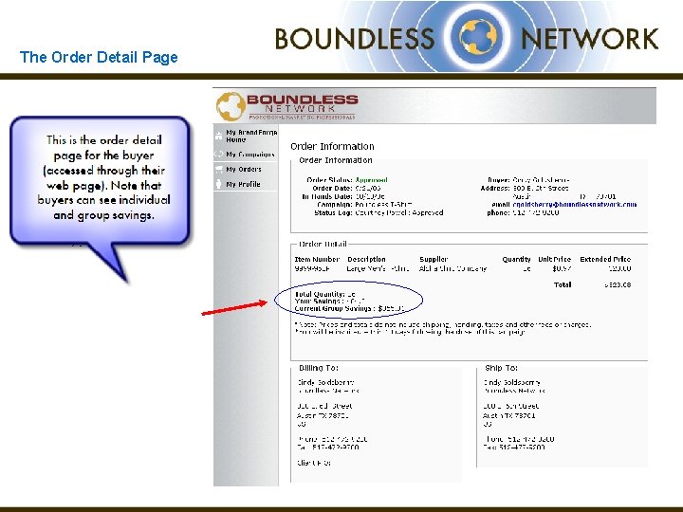
Task: Click the Approved order status text
Action: [x=372, y=180]
